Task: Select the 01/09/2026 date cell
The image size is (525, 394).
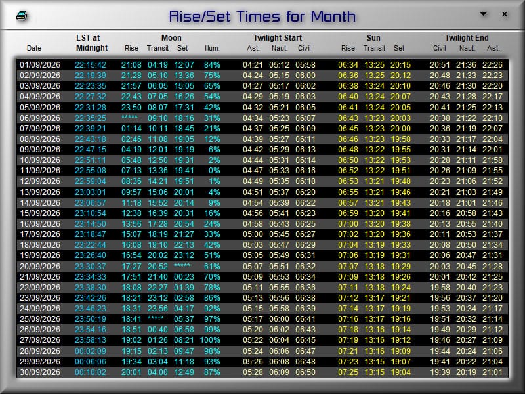Action: (40, 64)
